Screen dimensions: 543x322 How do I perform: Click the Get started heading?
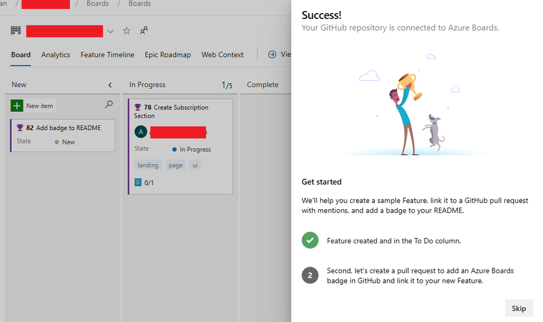[x=321, y=182]
